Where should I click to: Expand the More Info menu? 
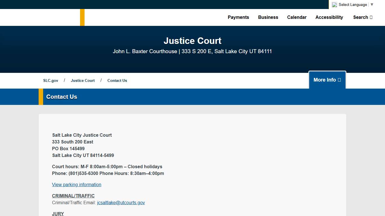point(327,80)
